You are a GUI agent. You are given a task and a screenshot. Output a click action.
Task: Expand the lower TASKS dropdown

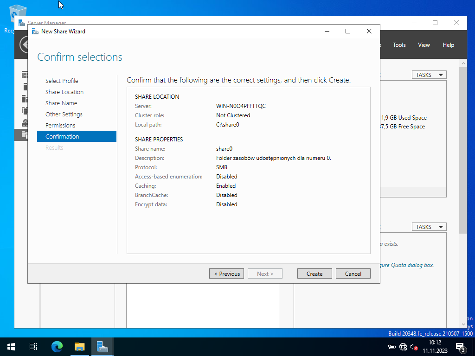tap(429, 227)
